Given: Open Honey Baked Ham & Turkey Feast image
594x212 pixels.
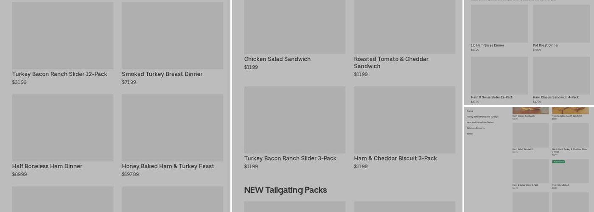Looking at the screenshot, I should tap(172, 128).
